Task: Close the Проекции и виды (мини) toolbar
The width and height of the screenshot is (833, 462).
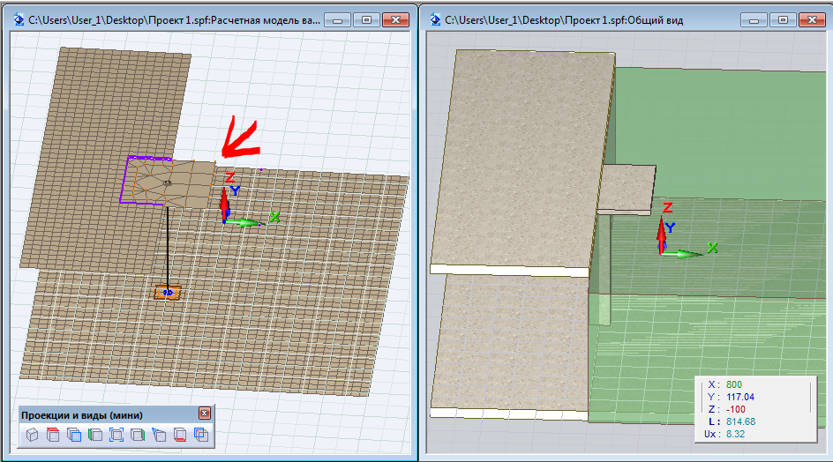Action: coord(205,414)
